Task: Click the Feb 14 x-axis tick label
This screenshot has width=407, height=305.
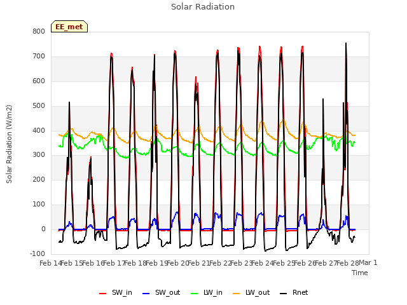Action: point(50,263)
